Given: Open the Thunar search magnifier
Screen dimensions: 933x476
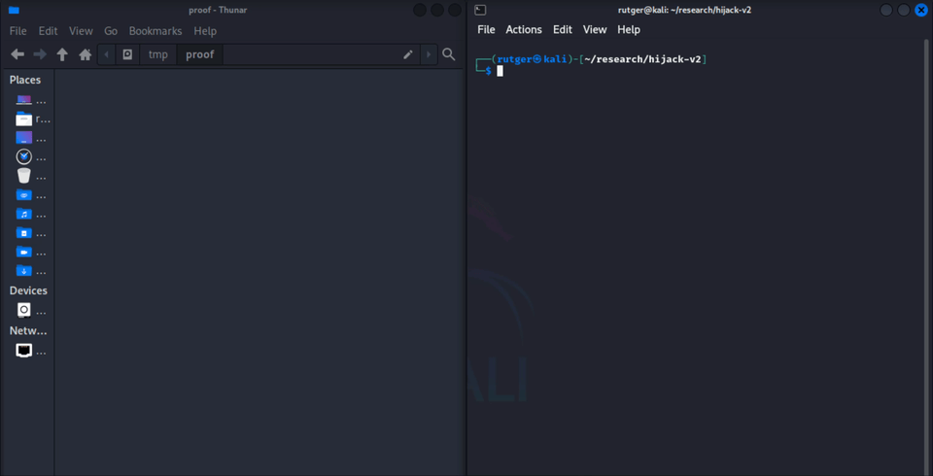Looking at the screenshot, I should [449, 54].
